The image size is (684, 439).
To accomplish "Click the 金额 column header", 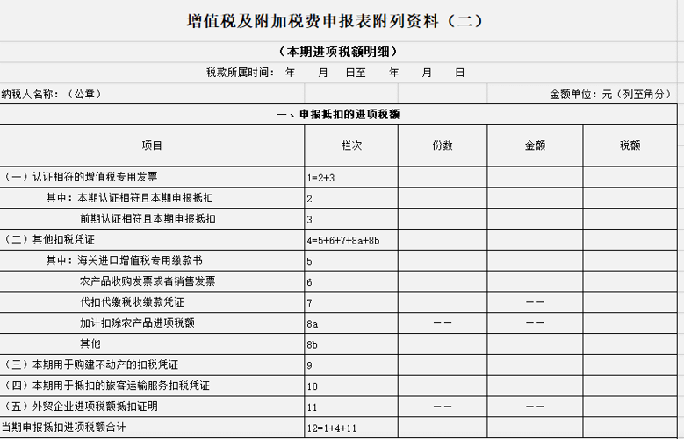I will [x=535, y=145].
